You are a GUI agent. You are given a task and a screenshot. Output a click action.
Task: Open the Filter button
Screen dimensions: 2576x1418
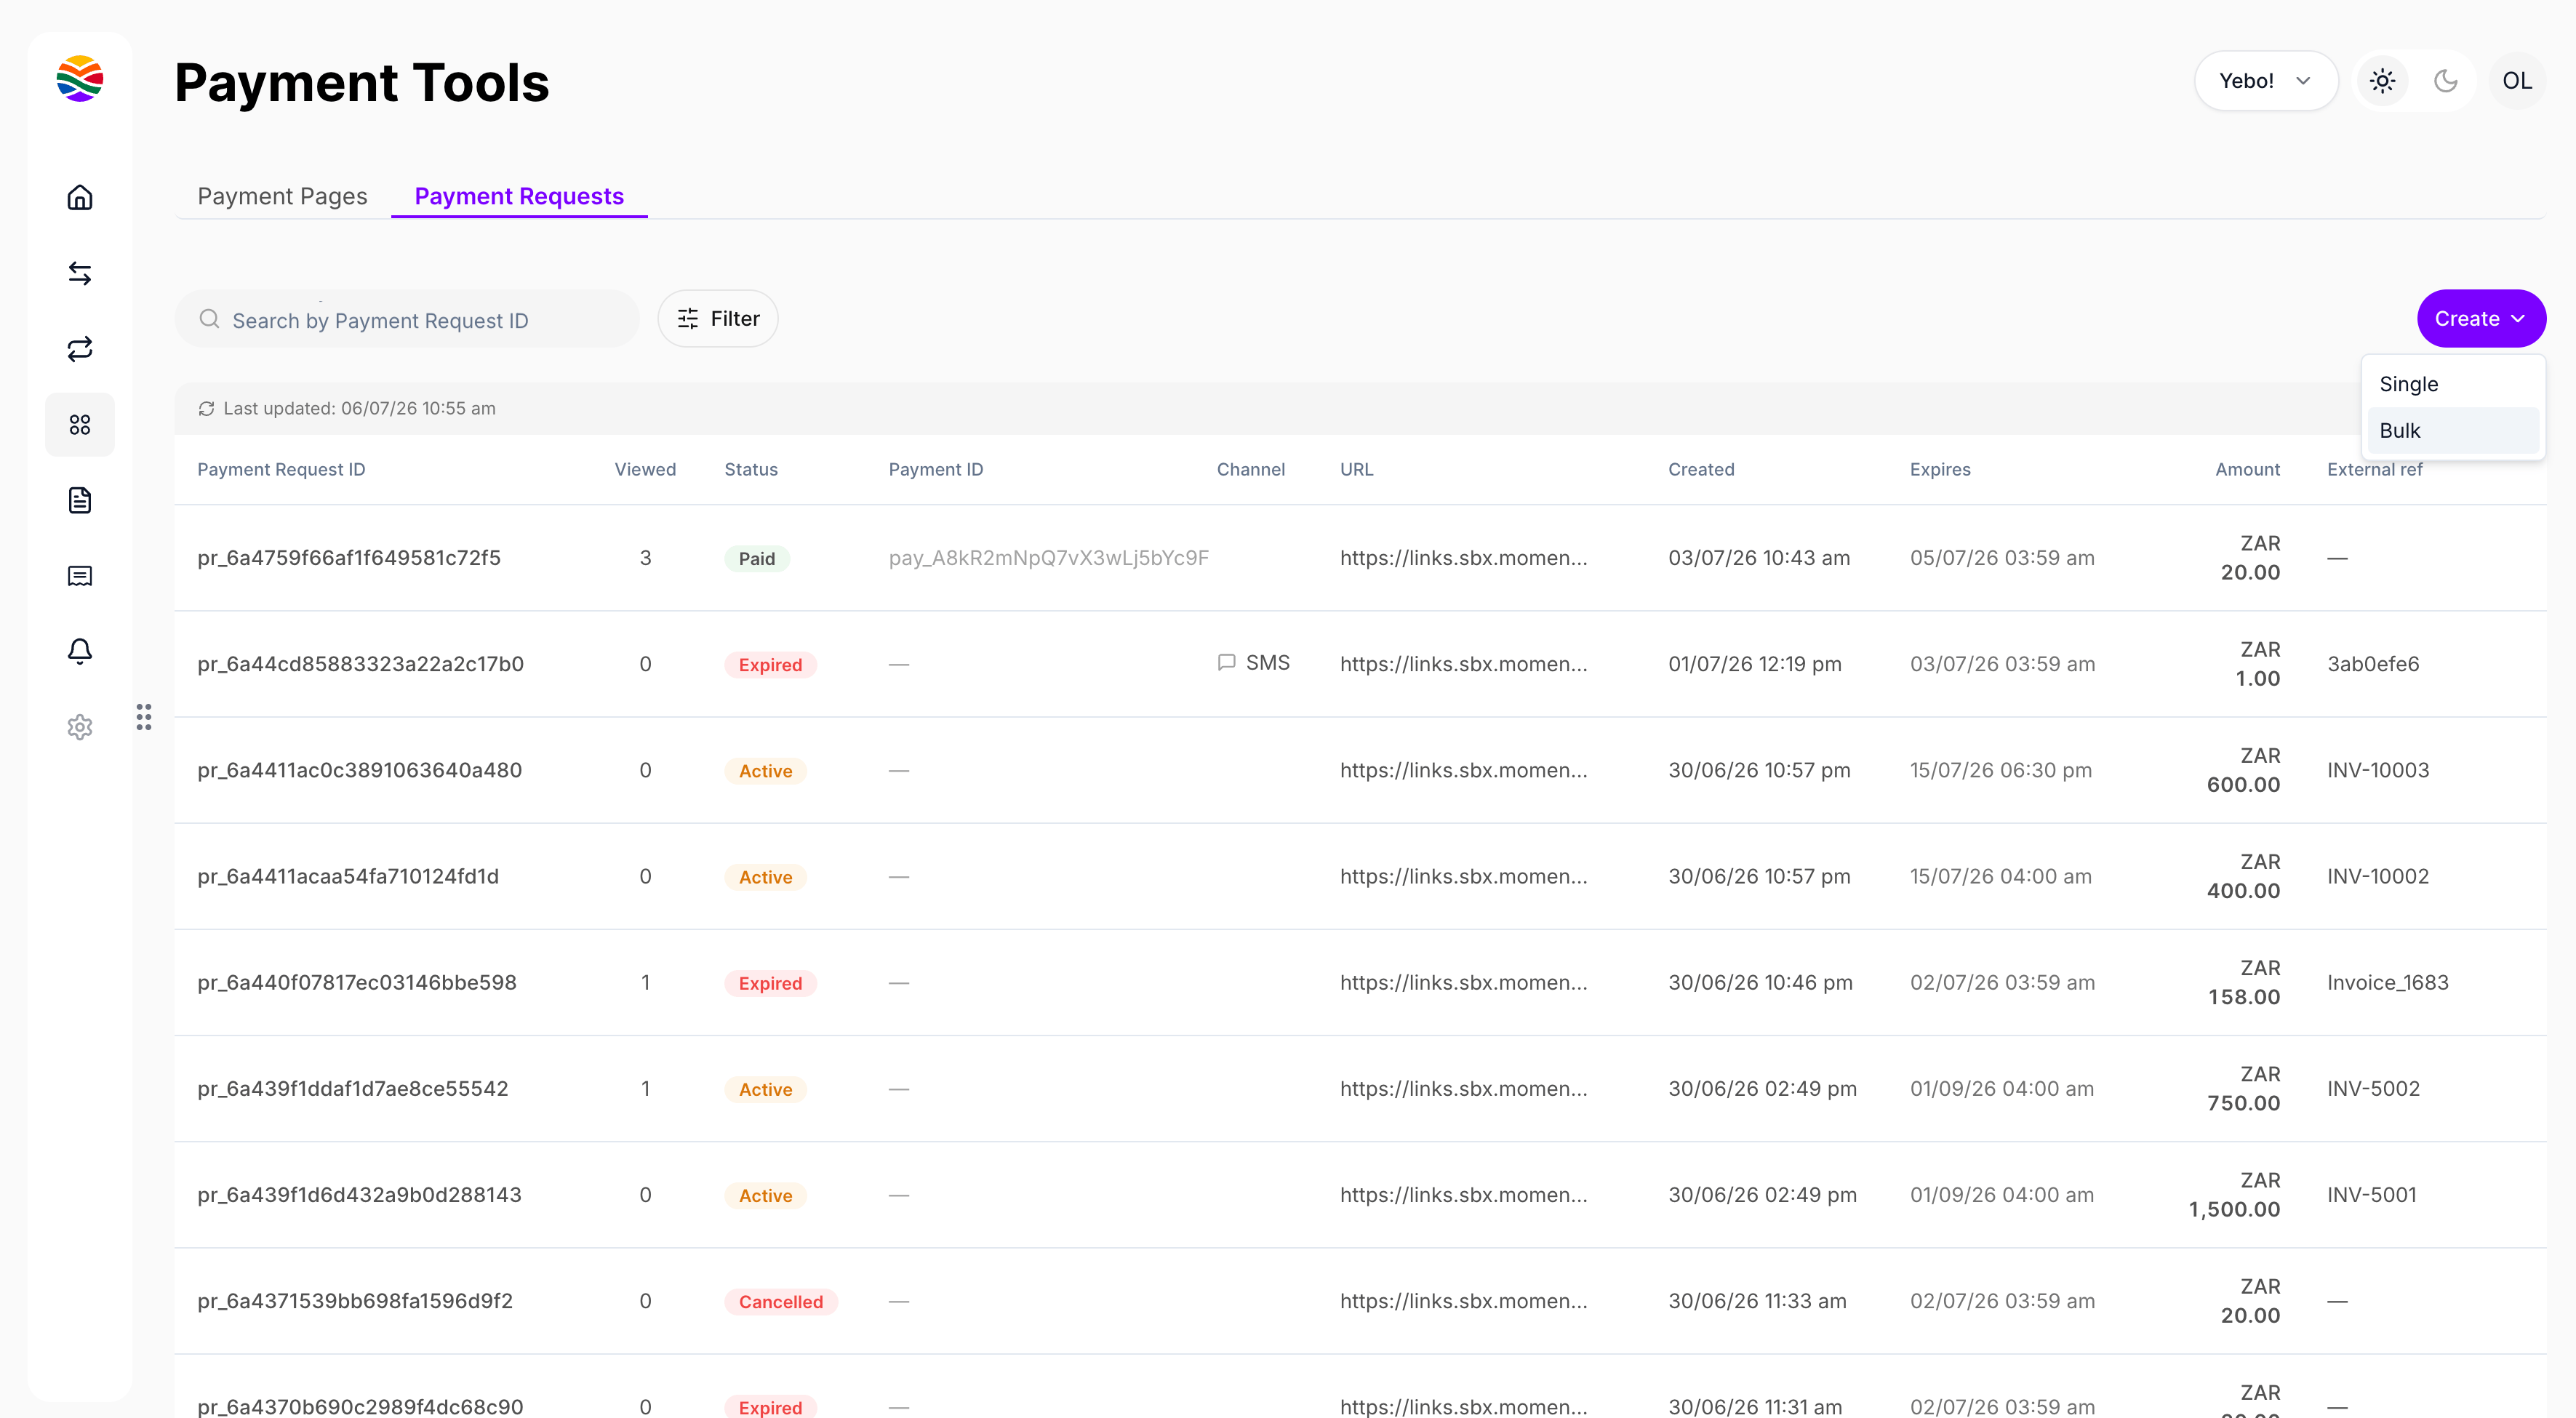(x=718, y=319)
